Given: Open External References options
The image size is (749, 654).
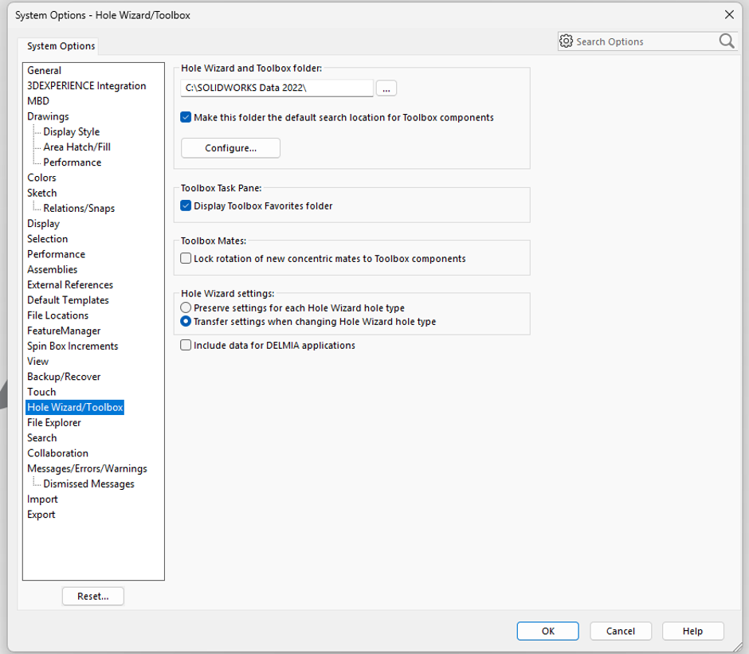Looking at the screenshot, I should (x=70, y=284).
